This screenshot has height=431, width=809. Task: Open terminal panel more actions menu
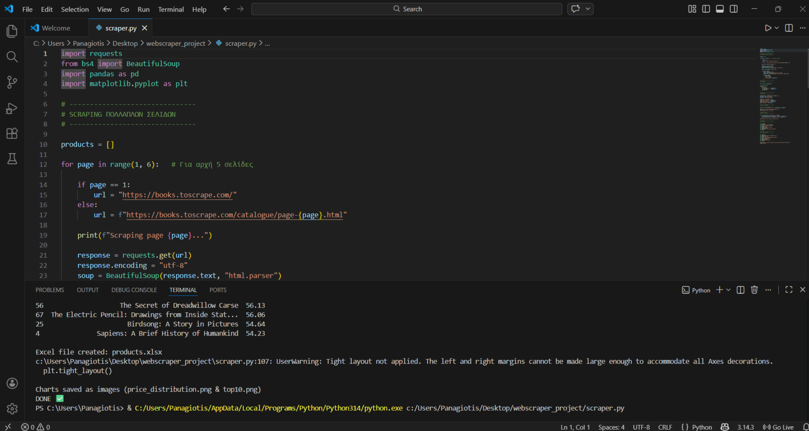(x=768, y=290)
